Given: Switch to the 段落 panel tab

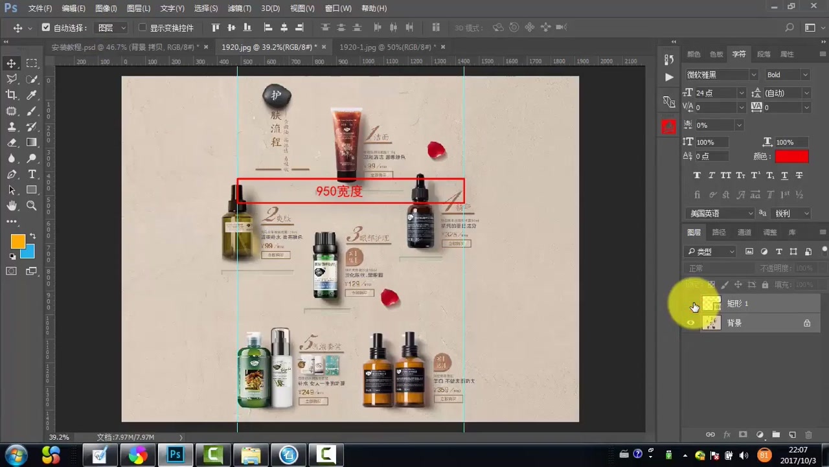Looking at the screenshot, I should 764,54.
